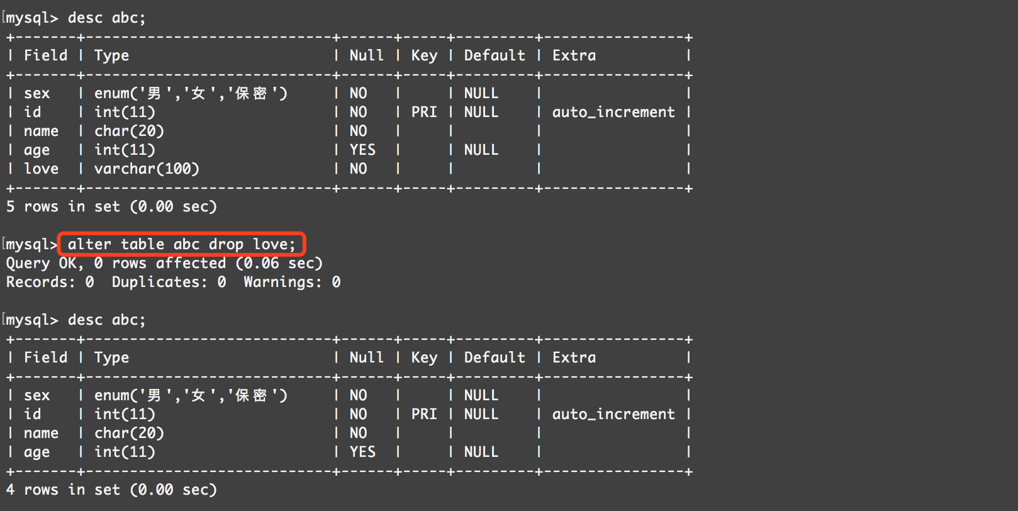Click the desc abc command before the alter statement
This screenshot has width=1018, height=511.
(x=106, y=18)
